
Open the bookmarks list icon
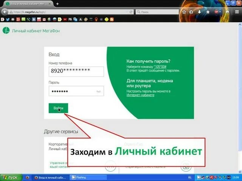[191, 12]
